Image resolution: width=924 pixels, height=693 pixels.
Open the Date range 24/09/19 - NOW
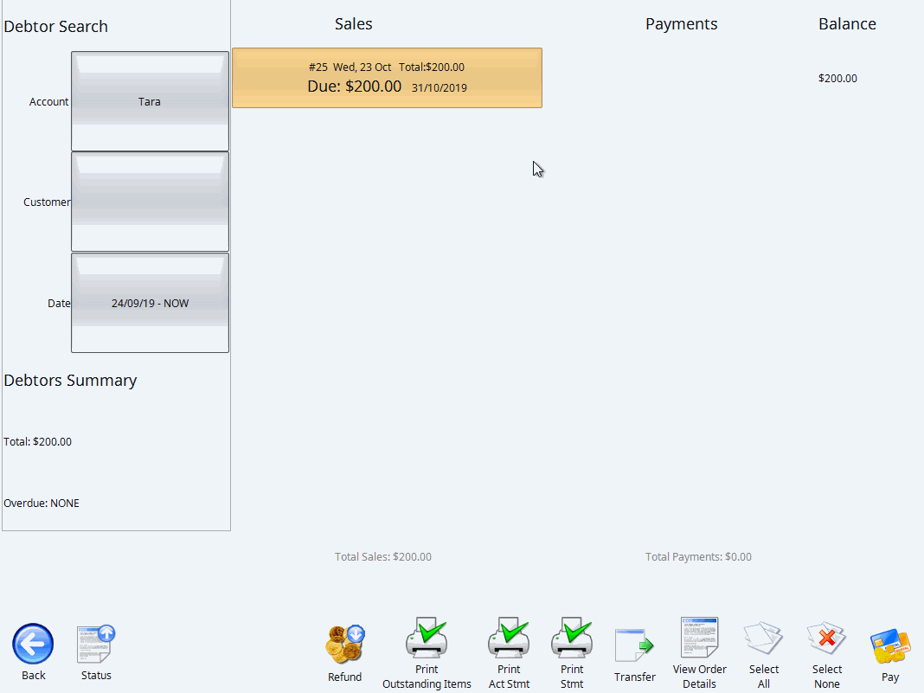pyautogui.click(x=149, y=303)
